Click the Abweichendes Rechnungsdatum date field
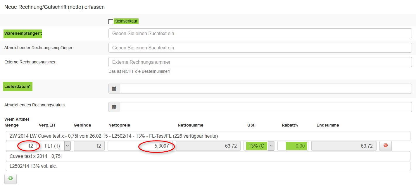 pyautogui.click(x=265, y=107)
